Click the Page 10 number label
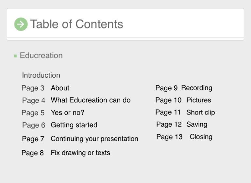 coord(168,100)
